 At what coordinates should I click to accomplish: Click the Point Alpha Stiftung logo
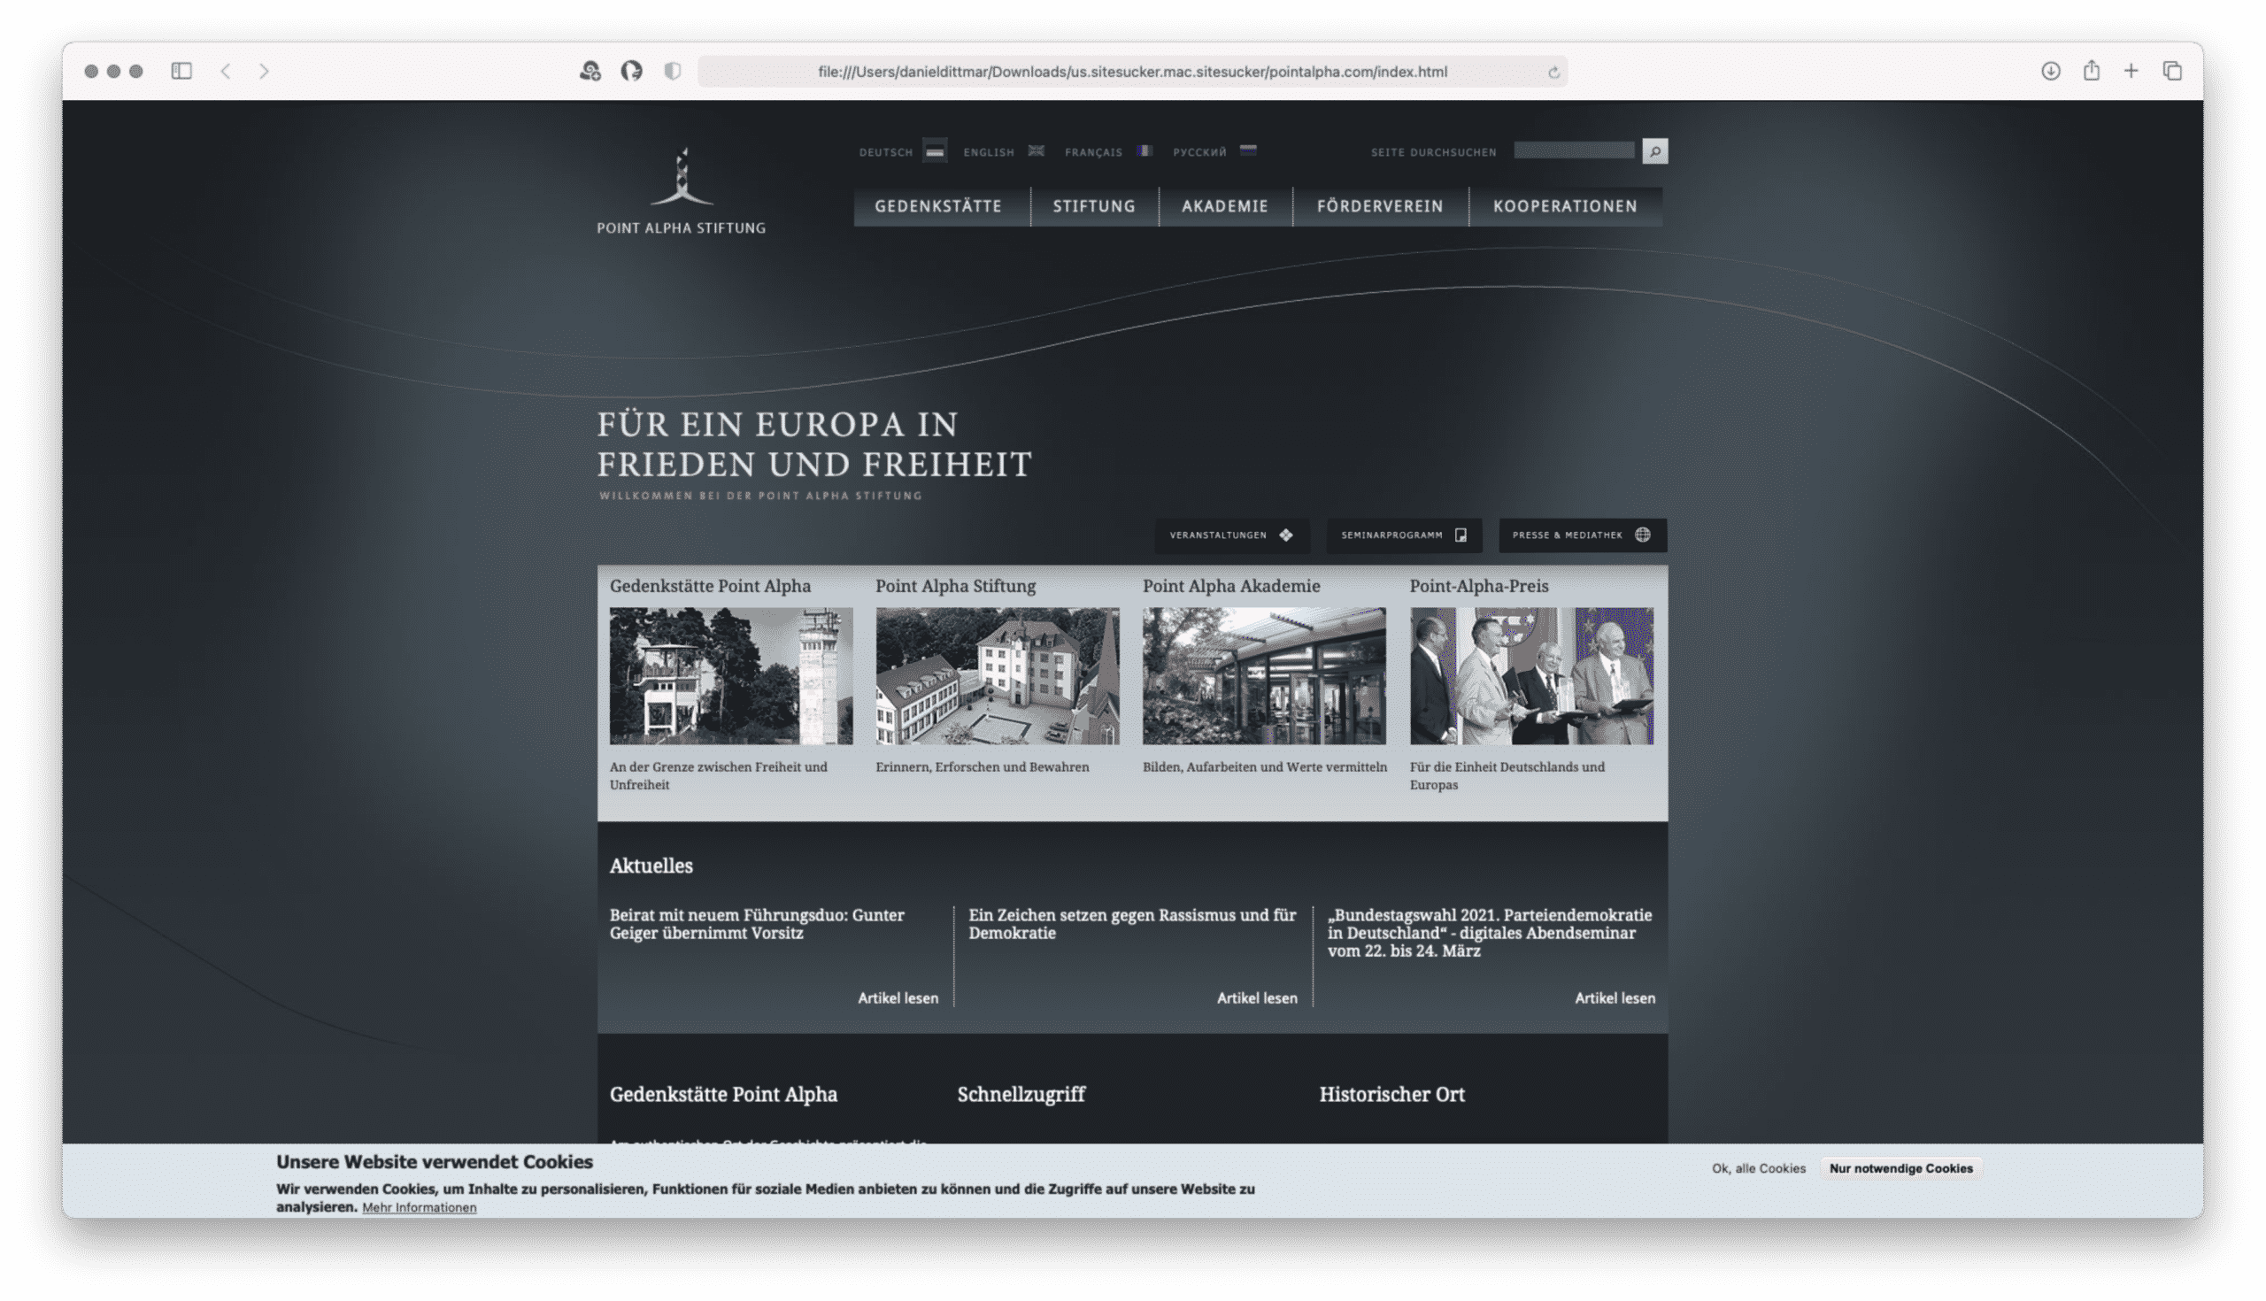[x=681, y=190]
